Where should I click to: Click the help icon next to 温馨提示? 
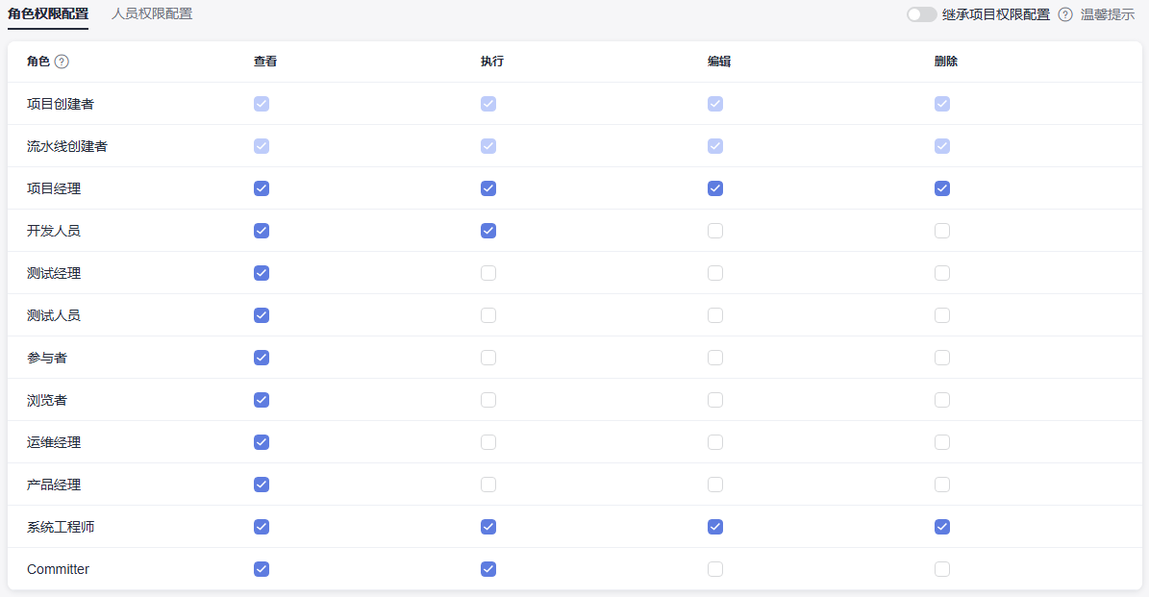click(1065, 14)
